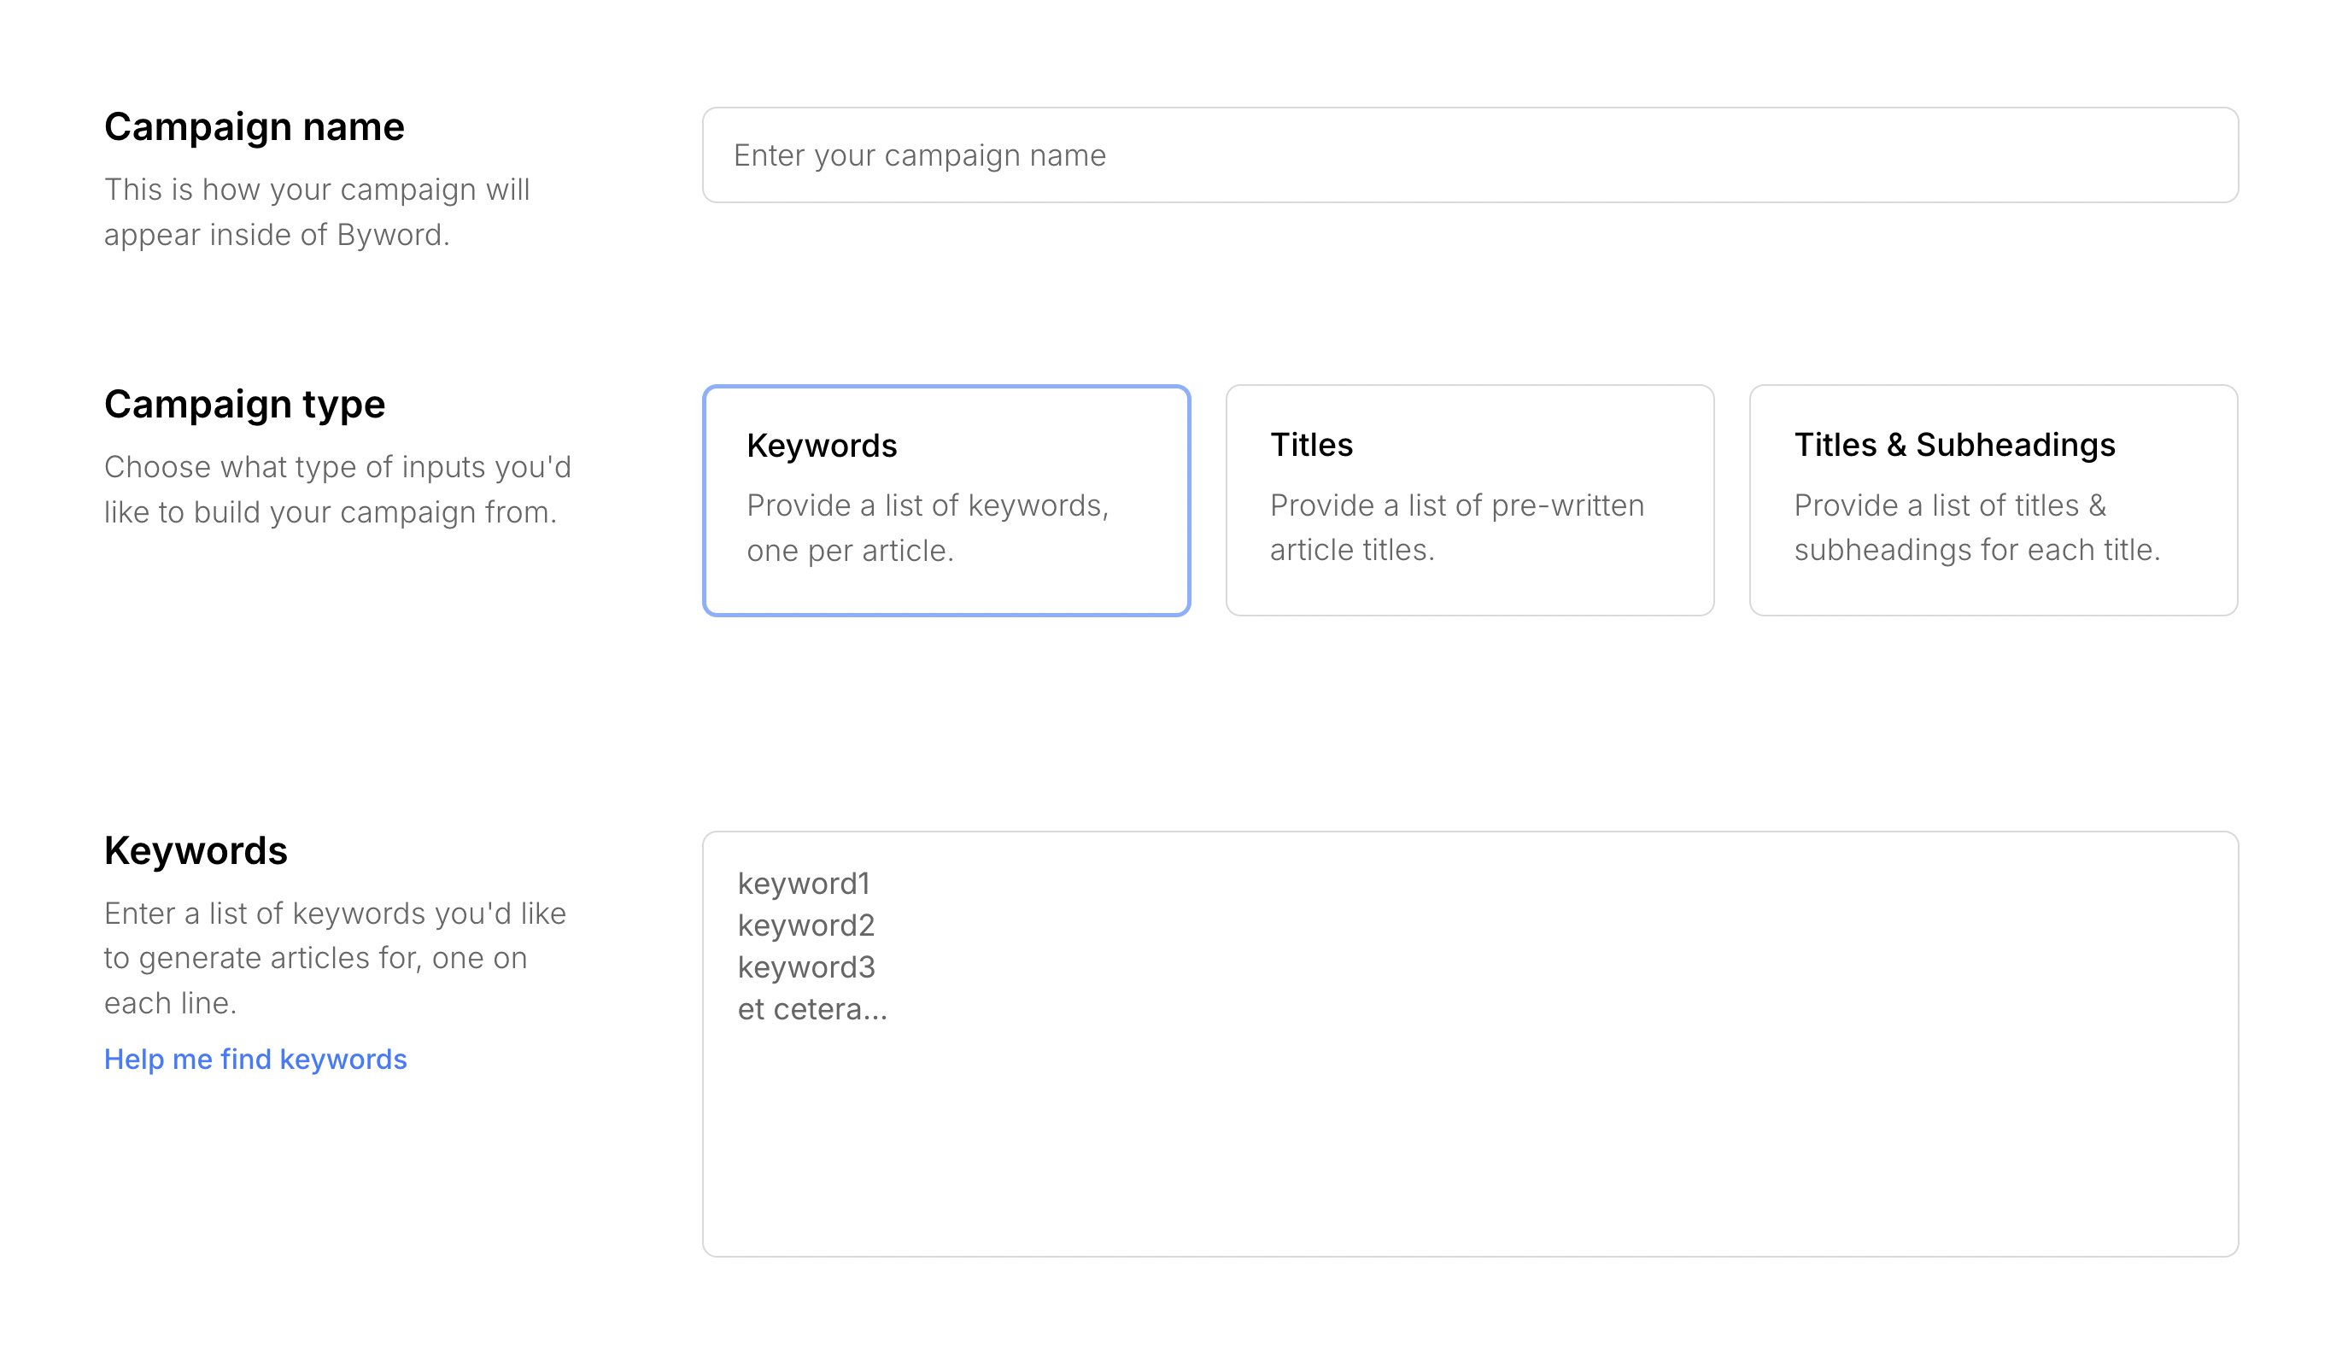This screenshot has height=1366, width=2342.
Task: Click the campaign name input field
Action: coord(1468,155)
